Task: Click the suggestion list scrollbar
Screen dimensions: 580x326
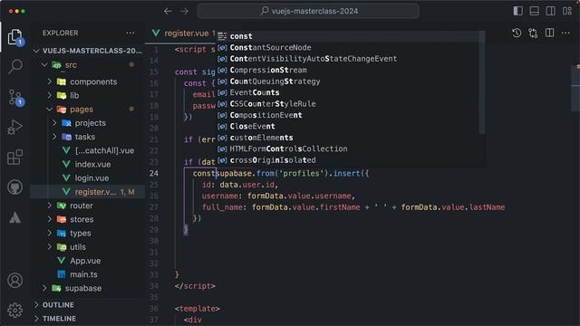Action: tap(482, 82)
